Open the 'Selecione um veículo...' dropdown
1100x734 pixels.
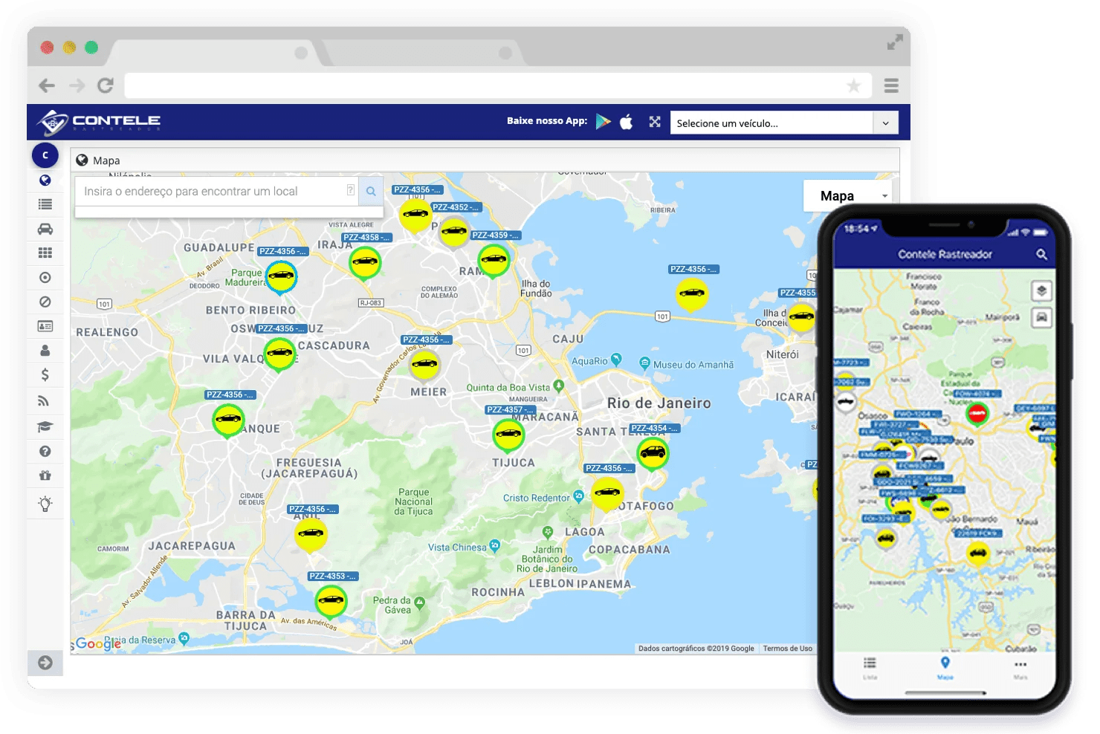[x=784, y=123]
